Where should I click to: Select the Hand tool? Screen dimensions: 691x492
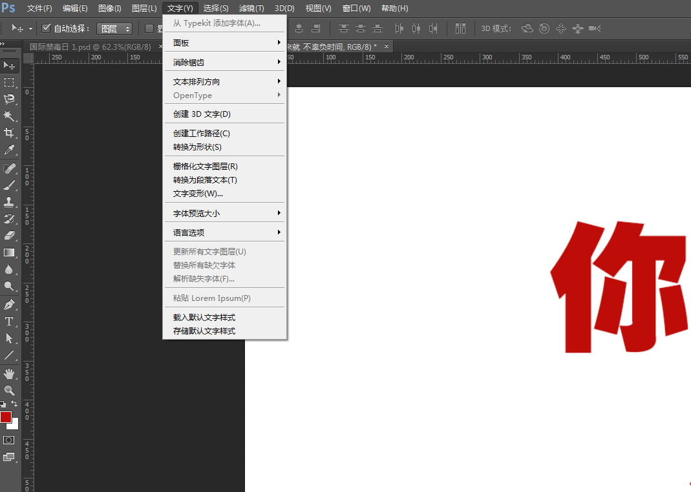pyautogui.click(x=9, y=374)
